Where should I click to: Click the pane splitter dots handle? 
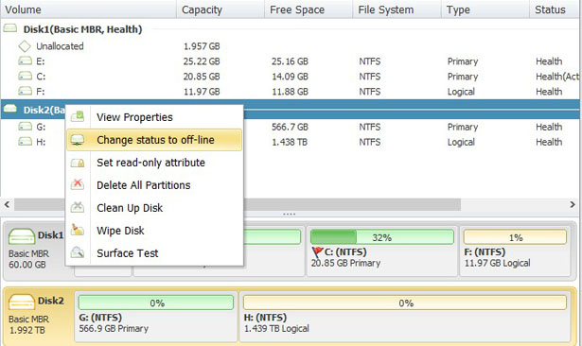coord(290,214)
